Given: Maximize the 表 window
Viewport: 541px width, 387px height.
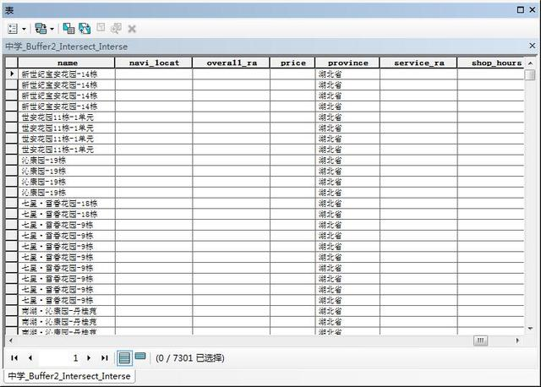Looking at the screenshot, I should pyautogui.click(x=521, y=9).
